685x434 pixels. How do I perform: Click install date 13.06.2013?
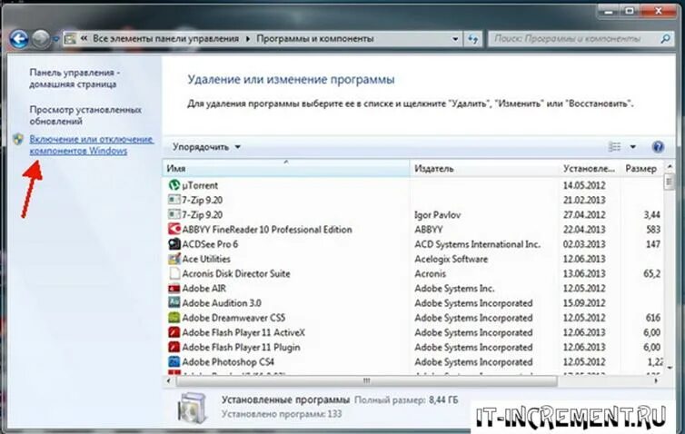click(584, 274)
